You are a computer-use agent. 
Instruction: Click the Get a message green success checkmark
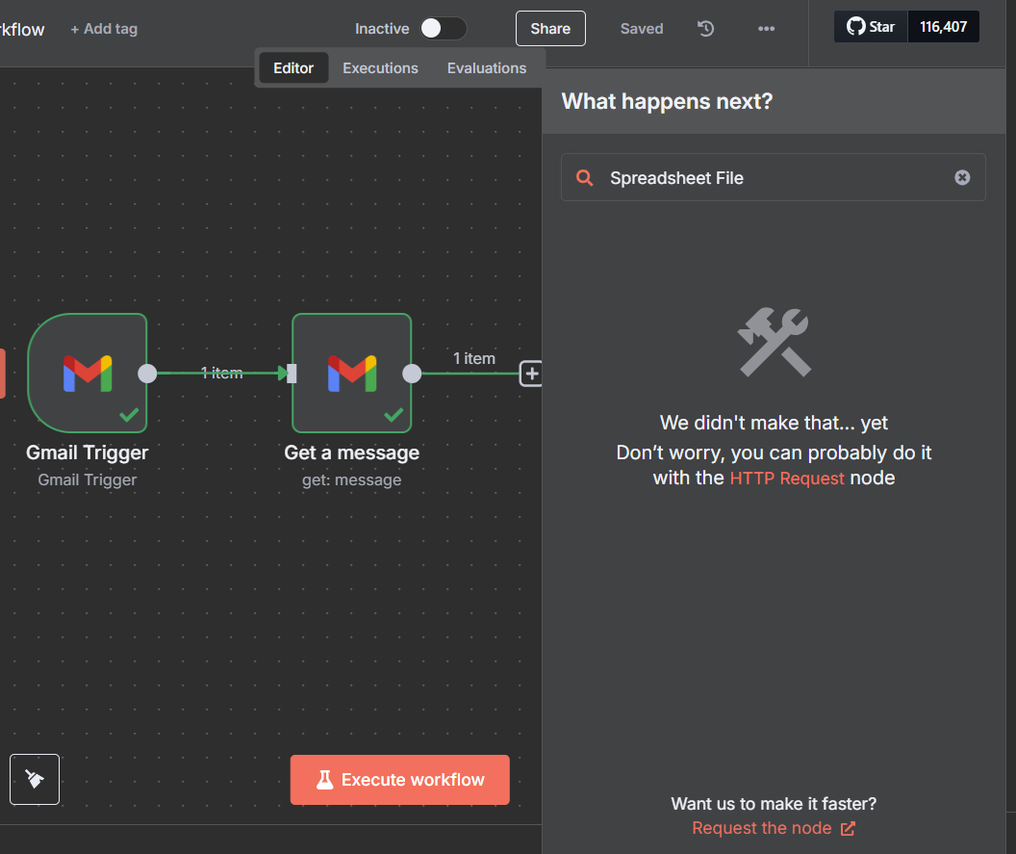pos(394,414)
